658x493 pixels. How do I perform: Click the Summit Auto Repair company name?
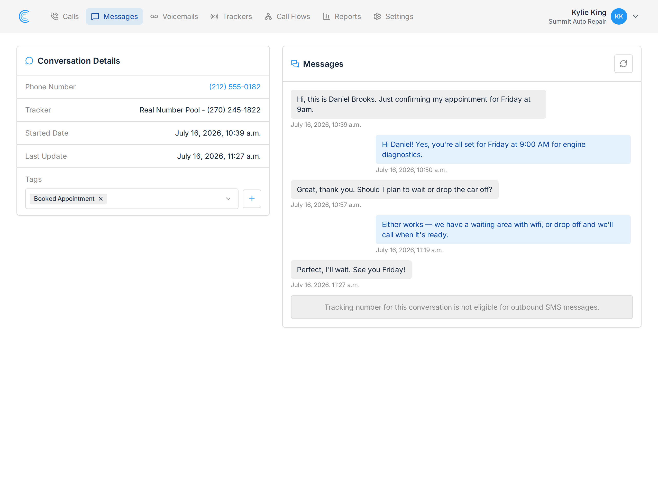click(x=577, y=21)
